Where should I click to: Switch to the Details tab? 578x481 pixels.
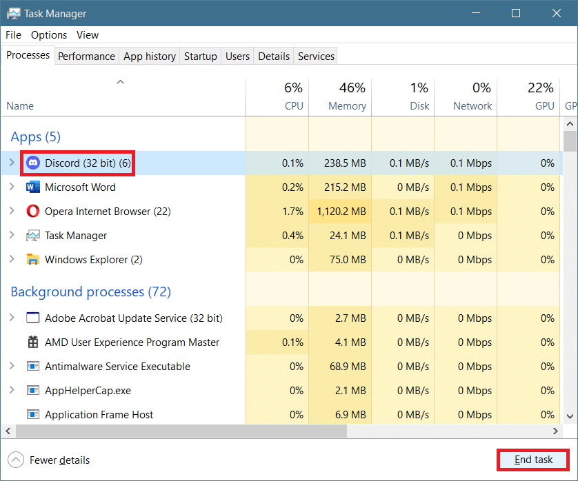tap(274, 57)
